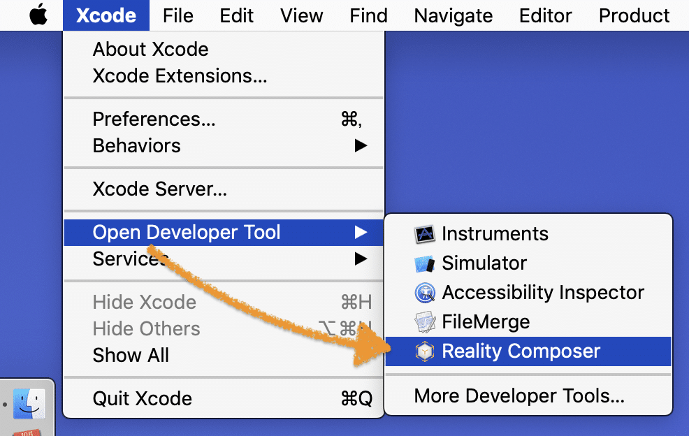
Task: Choose More Developer Tools
Action: pos(519,397)
